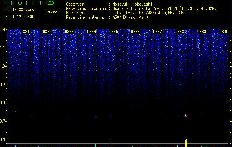
Task: Click the meteor label
Action: tap(52, 11)
